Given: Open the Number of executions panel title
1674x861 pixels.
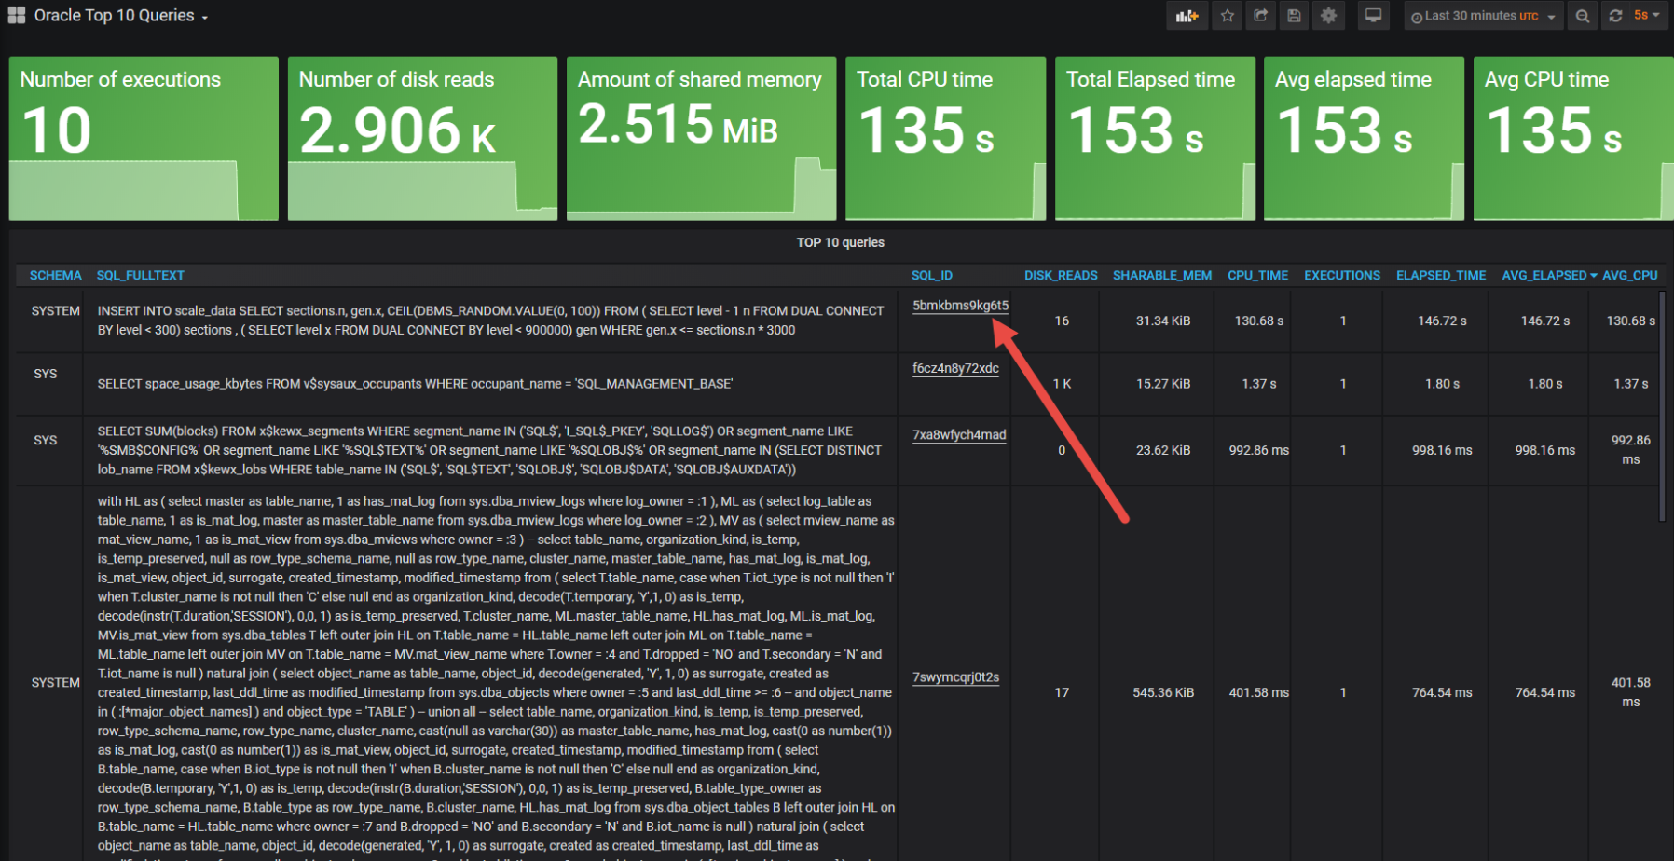Looking at the screenshot, I should pyautogui.click(x=120, y=80).
